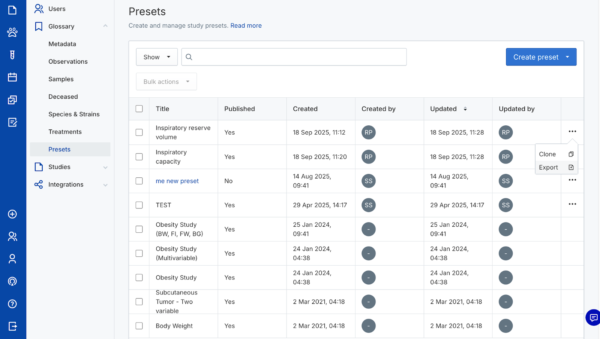
Task: Expand the Bulk actions dropdown
Action: (166, 82)
